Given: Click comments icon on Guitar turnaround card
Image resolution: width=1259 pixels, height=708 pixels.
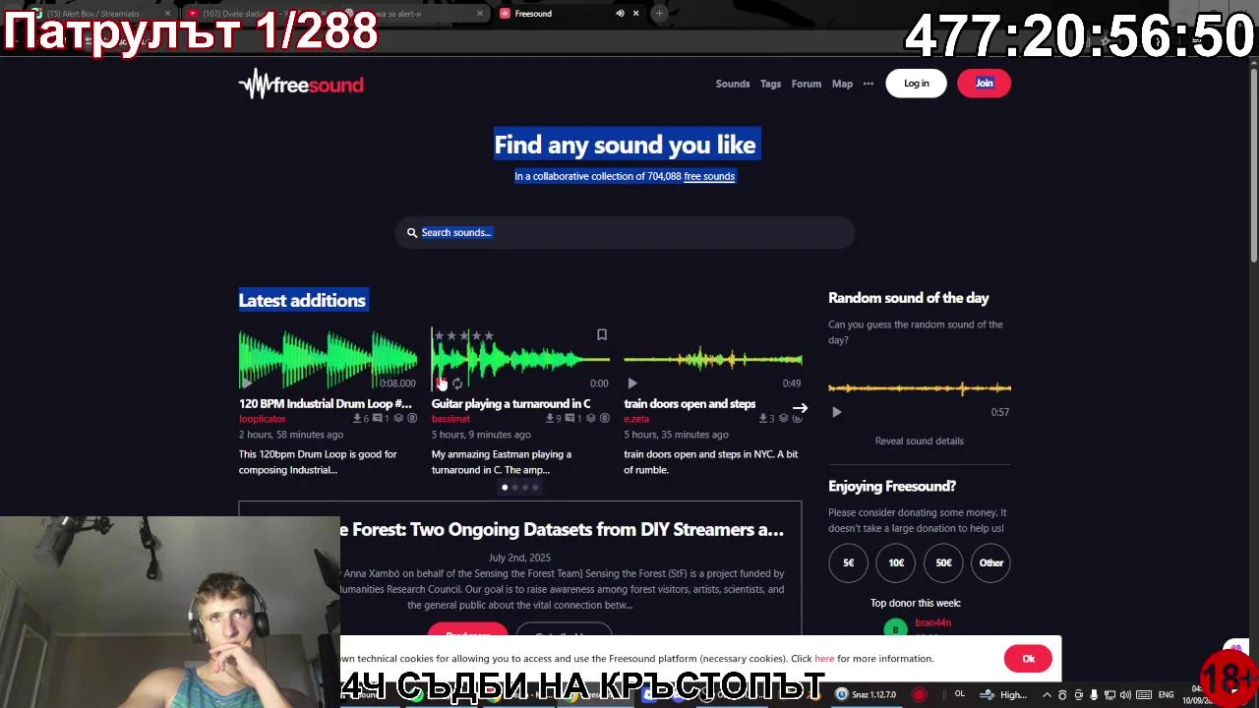Looking at the screenshot, I should (x=570, y=419).
